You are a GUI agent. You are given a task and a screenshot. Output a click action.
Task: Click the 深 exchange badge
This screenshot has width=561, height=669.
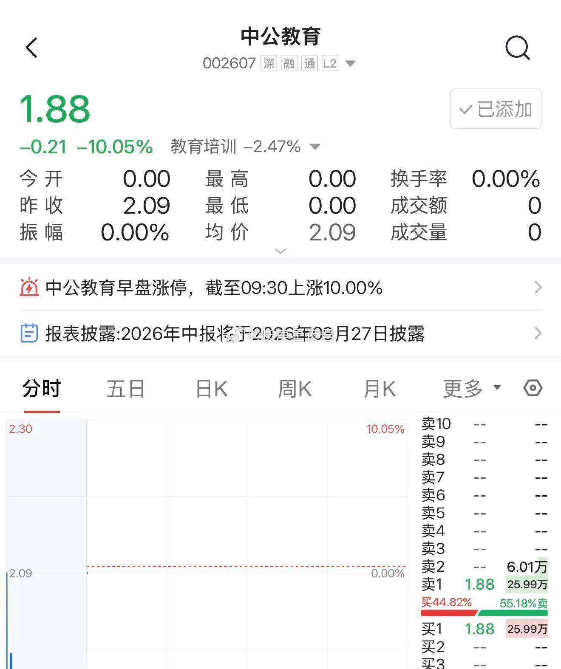click(x=269, y=64)
